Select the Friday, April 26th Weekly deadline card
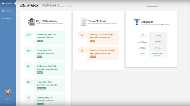Viewport: 190px width, 106px height. tap(50, 53)
